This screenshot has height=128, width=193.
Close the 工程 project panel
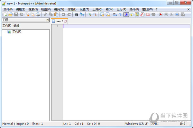pyautogui.click(x=47, y=20)
